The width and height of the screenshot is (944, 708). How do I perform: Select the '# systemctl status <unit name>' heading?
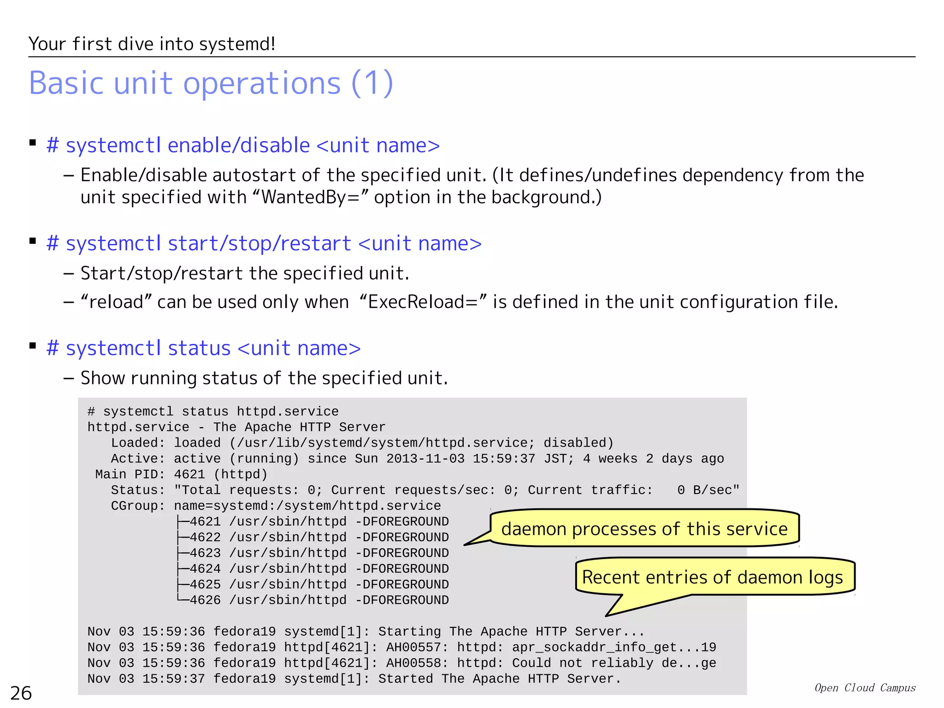pyautogui.click(x=203, y=348)
